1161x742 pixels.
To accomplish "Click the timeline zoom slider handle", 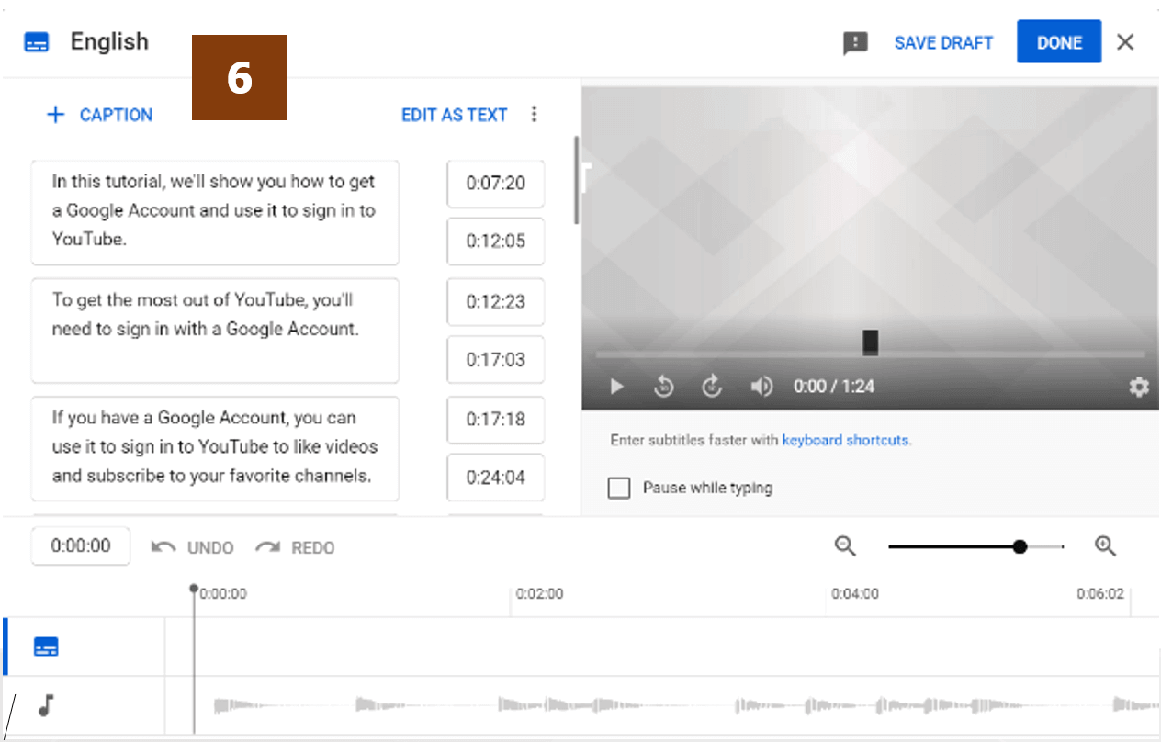I will coord(1020,546).
